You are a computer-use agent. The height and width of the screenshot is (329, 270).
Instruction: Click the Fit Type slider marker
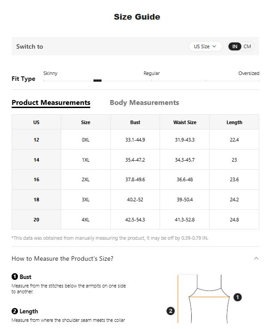[97, 81]
